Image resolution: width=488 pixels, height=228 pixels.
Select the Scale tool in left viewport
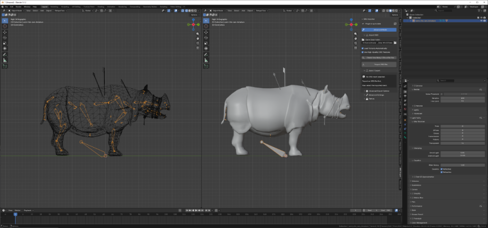(5, 43)
